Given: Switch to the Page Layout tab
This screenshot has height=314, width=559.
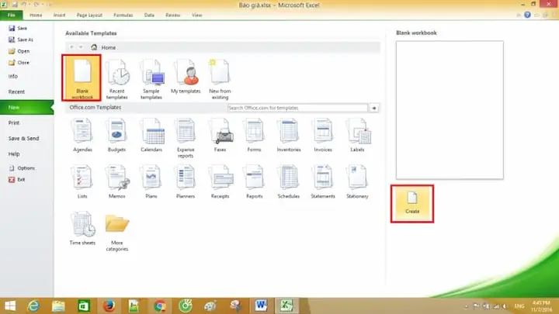Looking at the screenshot, I should tap(89, 15).
